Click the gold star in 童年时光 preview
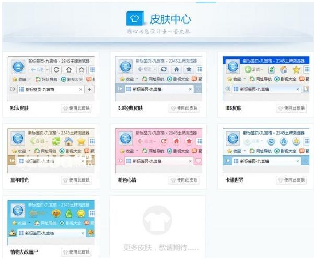 click(82, 141)
